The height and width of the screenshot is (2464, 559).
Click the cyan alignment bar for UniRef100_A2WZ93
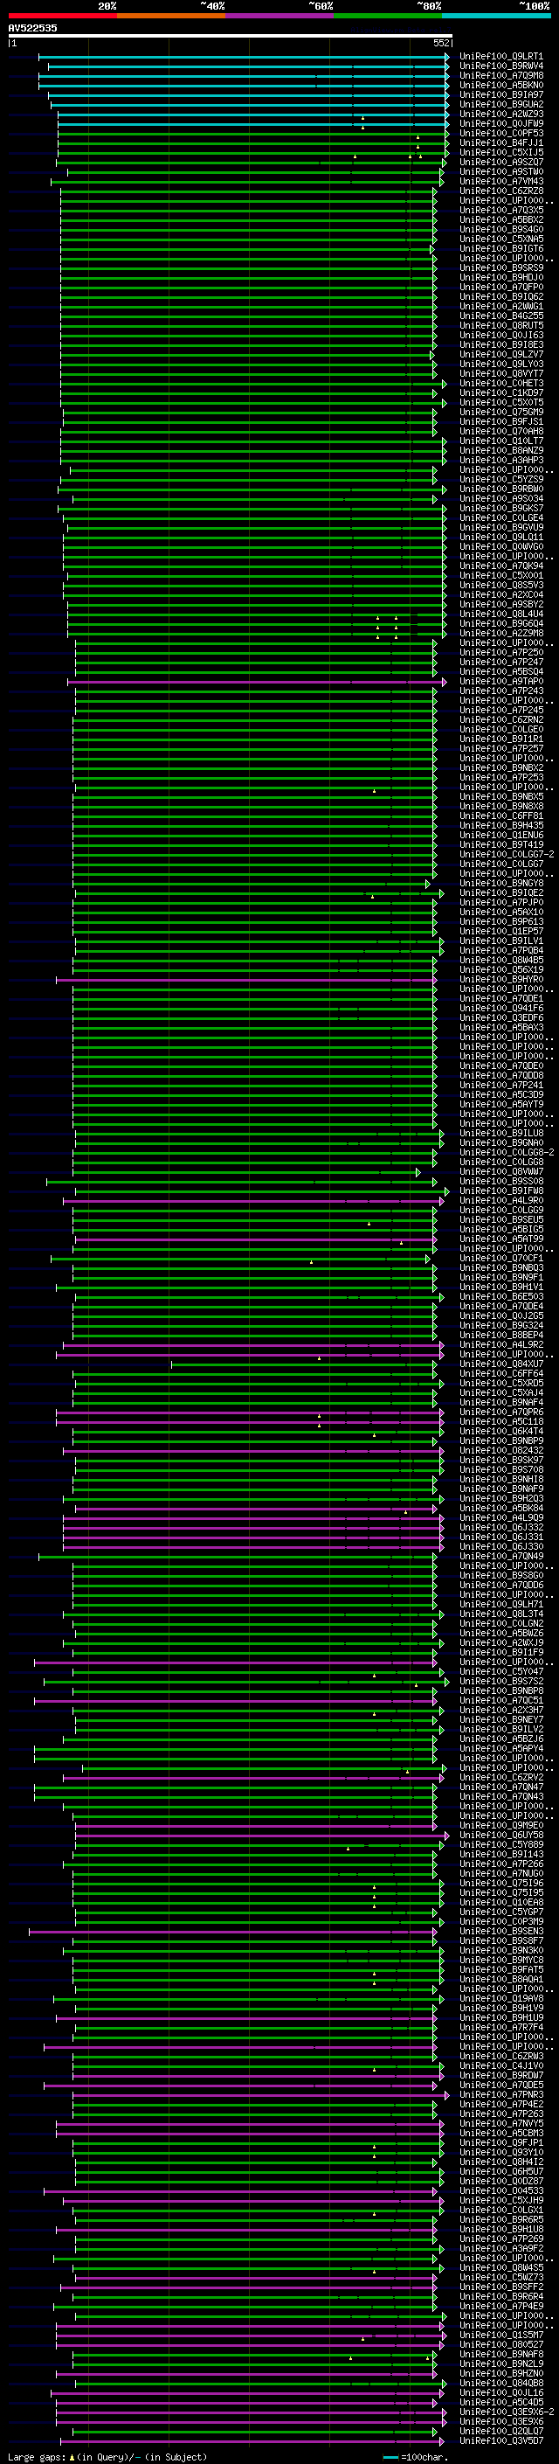252,115
